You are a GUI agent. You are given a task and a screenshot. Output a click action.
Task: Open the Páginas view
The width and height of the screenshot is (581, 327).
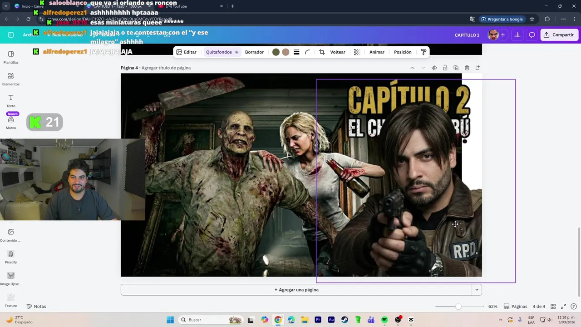516,307
